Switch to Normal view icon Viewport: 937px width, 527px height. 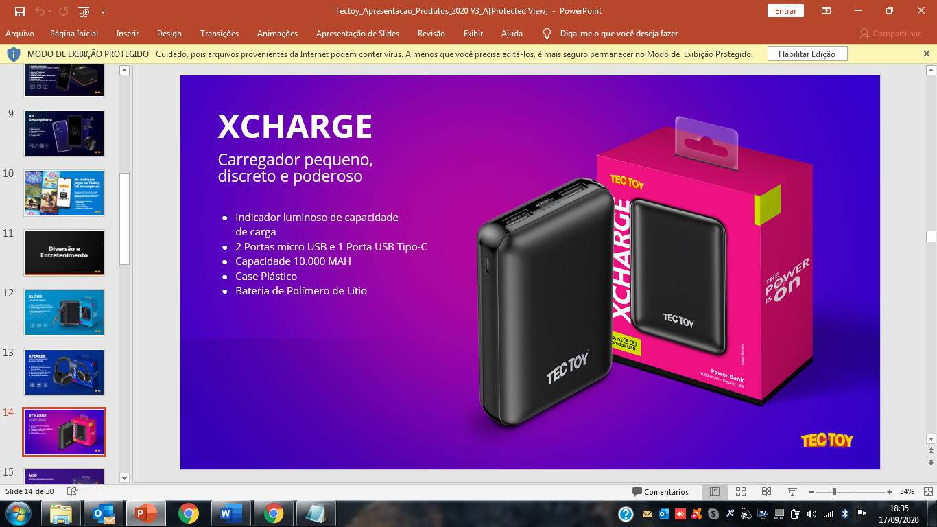pyautogui.click(x=714, y=491)
